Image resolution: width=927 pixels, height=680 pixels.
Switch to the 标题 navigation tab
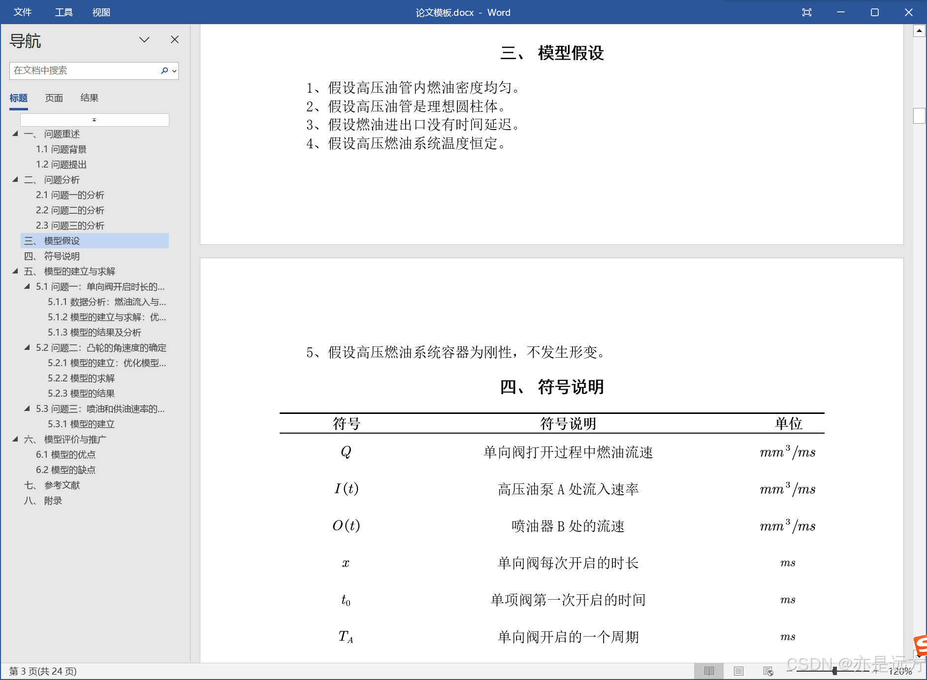click(x=19, y=98)
